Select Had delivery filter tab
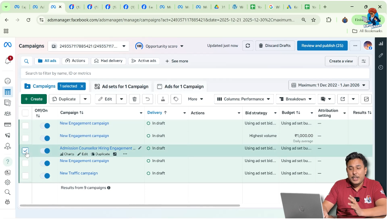Viewport: 388px width, 220px height. click(108, 61)
